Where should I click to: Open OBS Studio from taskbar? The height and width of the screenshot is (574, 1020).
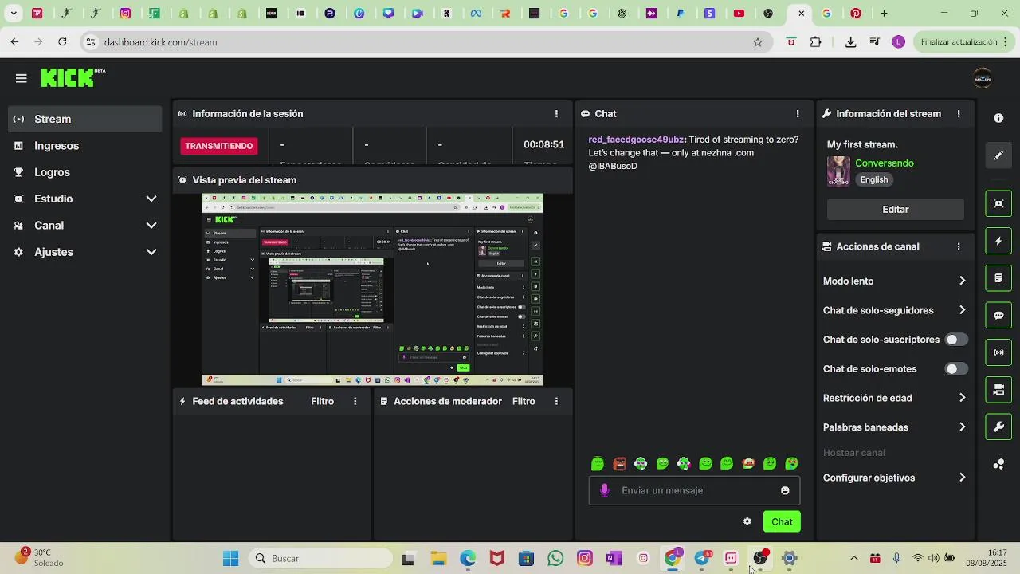coord(760,559)
